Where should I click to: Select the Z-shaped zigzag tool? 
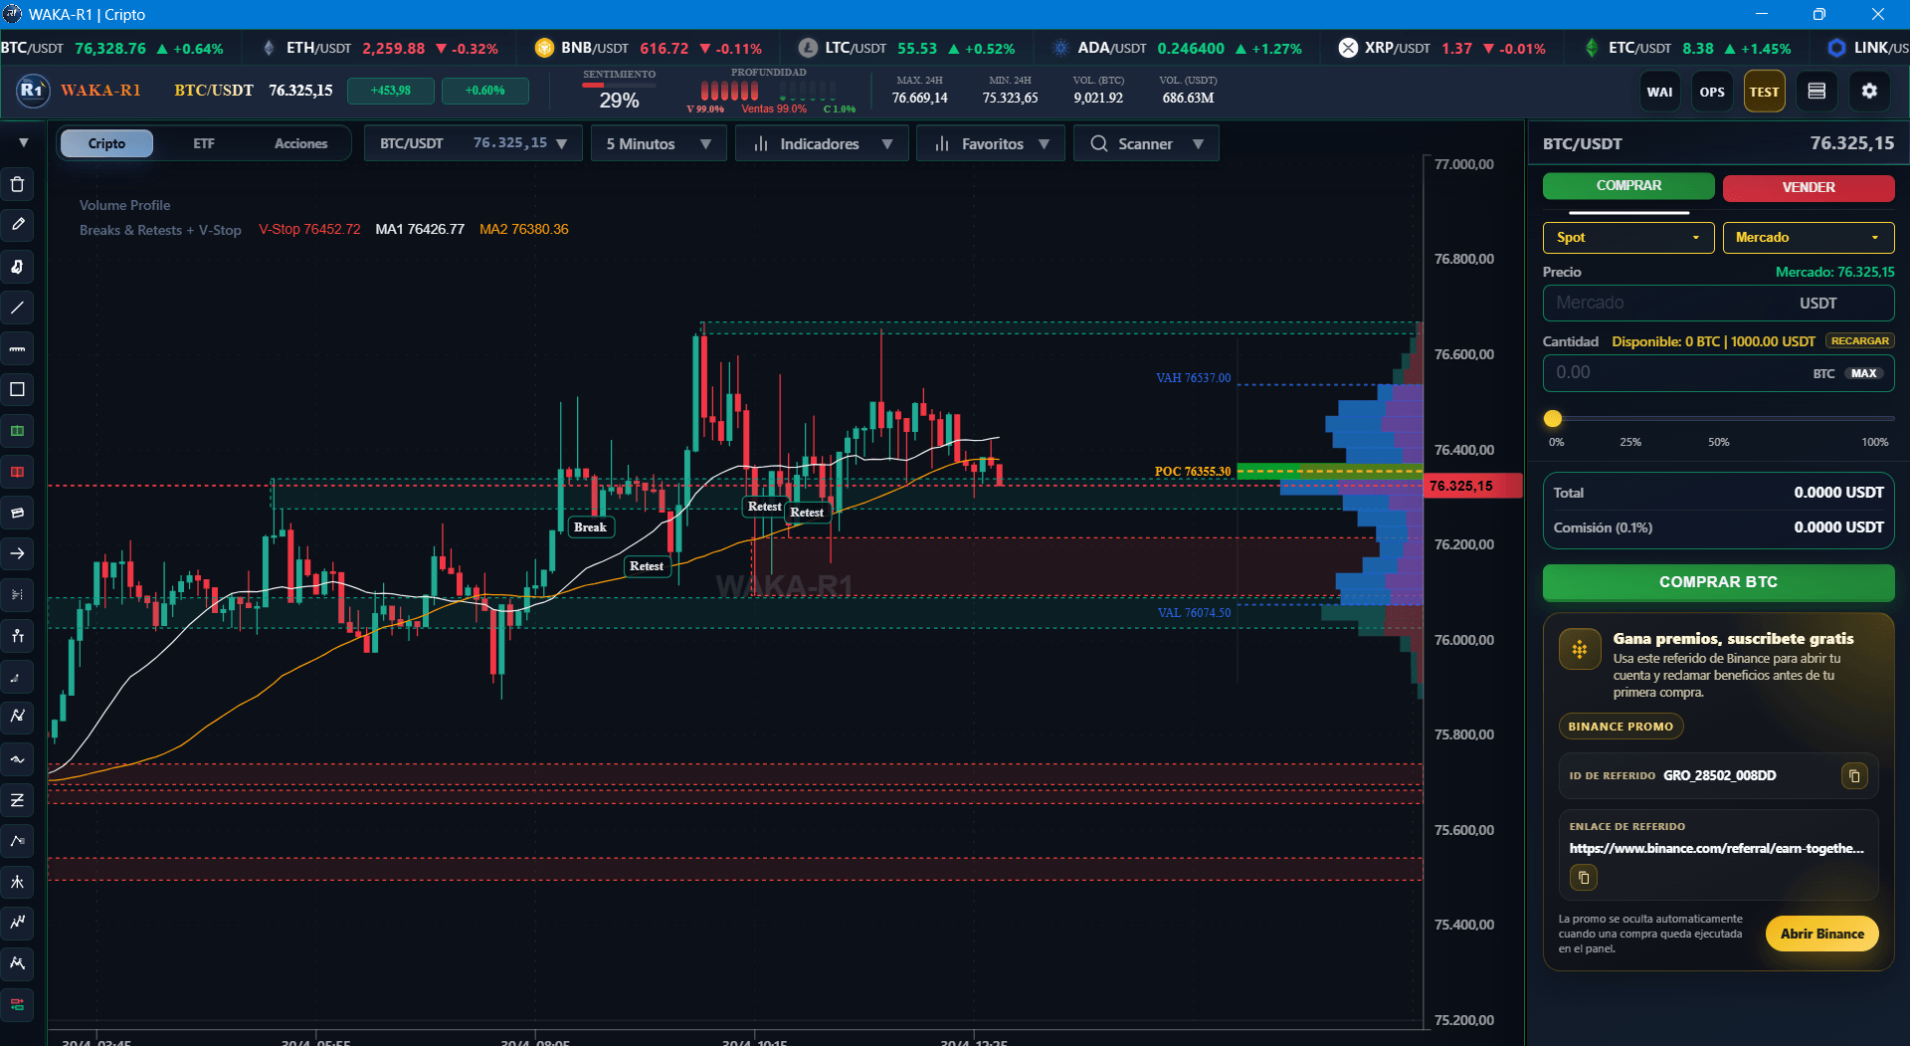(x=17, y=800)
